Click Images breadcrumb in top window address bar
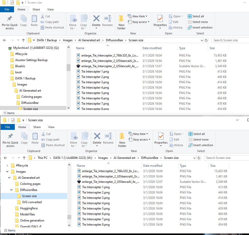 tap(67, 40)
